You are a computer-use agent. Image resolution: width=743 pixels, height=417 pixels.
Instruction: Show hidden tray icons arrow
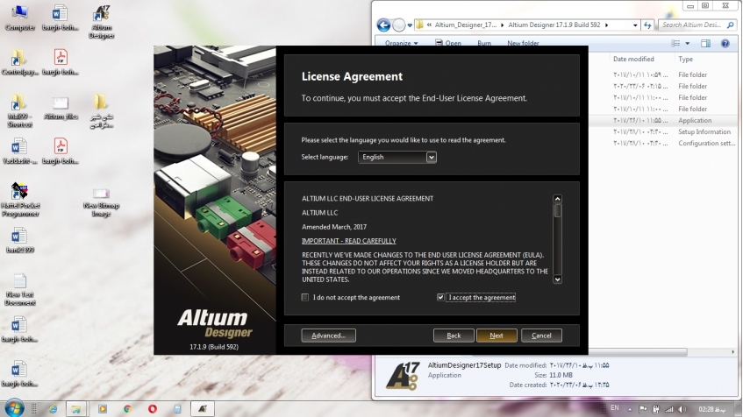tap(630, 409)
